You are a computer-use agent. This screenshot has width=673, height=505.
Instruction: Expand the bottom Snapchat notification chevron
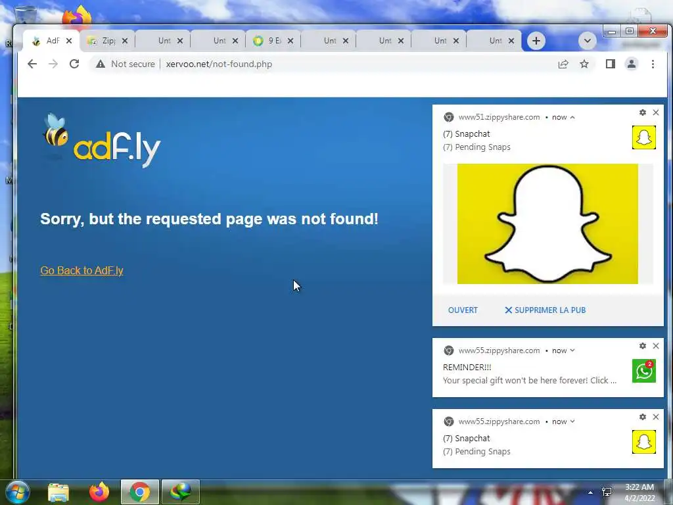coord(572,421)
